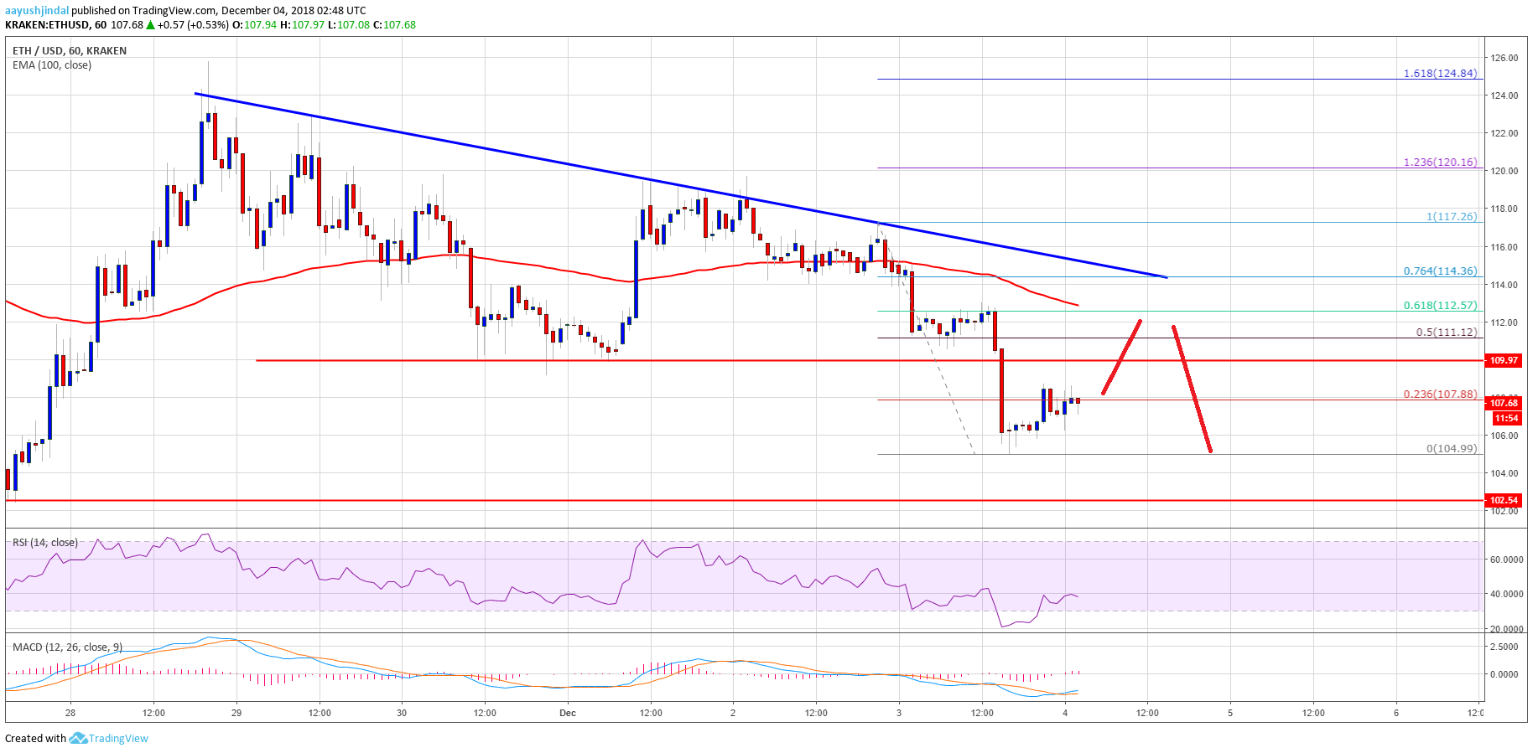Screen dimensions: 1533x753
Task: Click the red 102.54 support price tag
Action: (x=1503, y=500)
